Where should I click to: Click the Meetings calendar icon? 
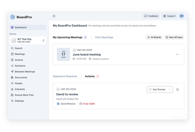[x=12, y=54]
